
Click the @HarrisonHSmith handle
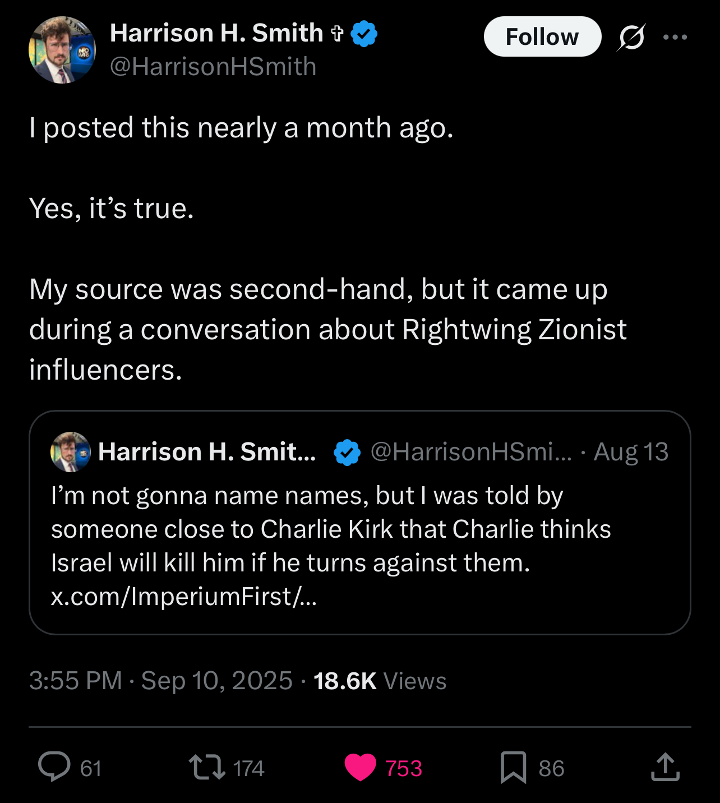213,67
